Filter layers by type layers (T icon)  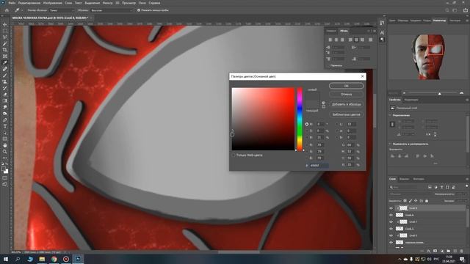(441, 187)
